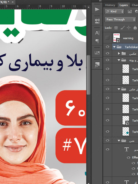Lock image pixels brush icon

pos(122,28)
